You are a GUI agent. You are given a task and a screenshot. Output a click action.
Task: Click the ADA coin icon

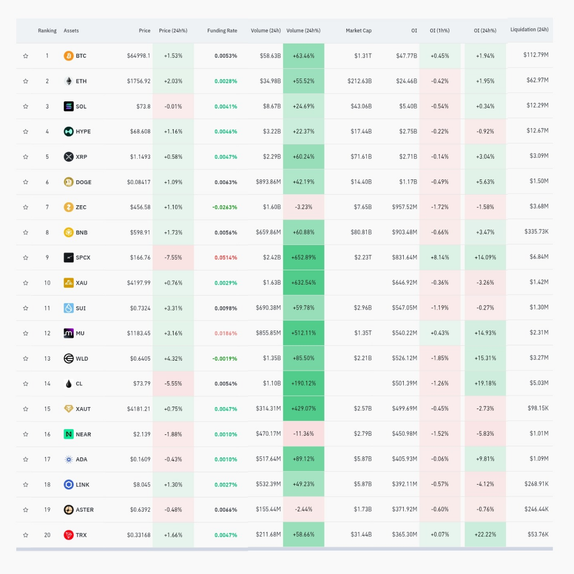coord(68,459)
